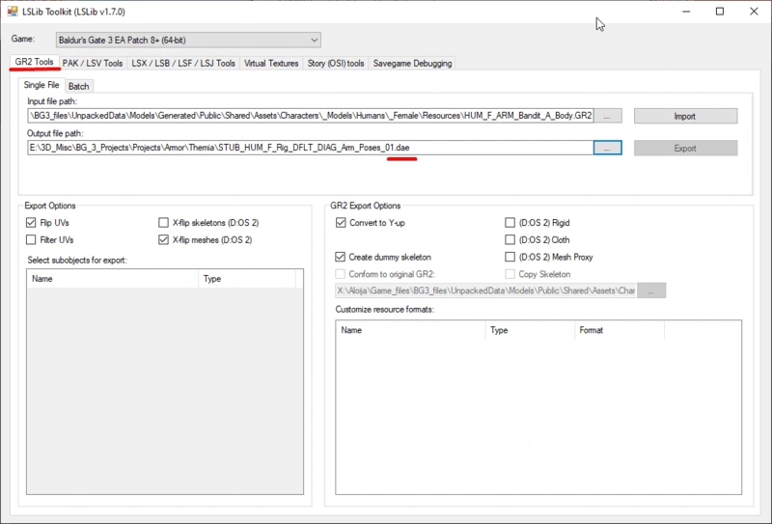Viewport: 772px width, 524px height.
Task: Toggle the Create dummy skeleton checkbox
Action: 341,257
